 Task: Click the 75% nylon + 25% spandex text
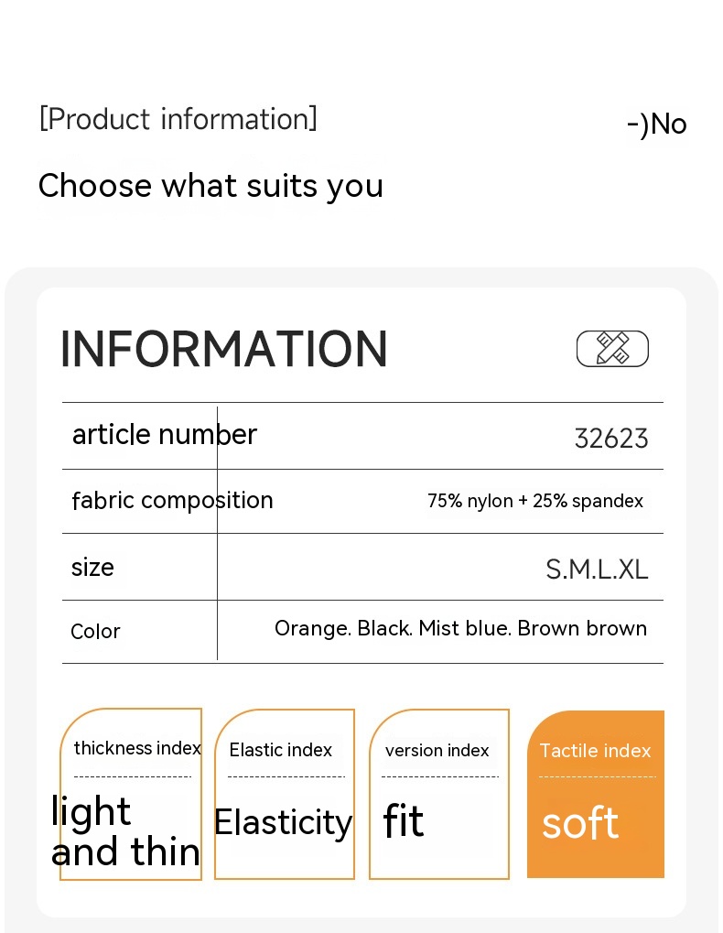click(x=535, y=501)
